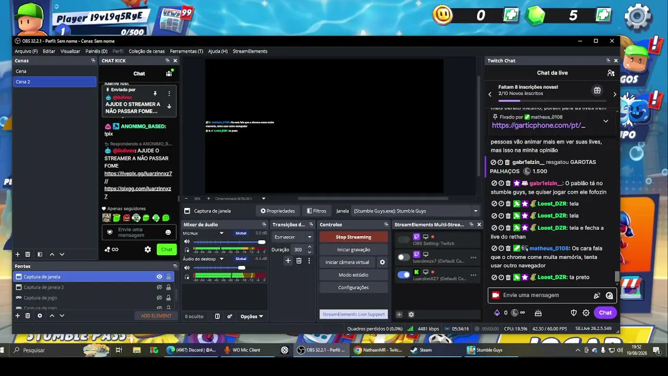
Task: Mute the Áudio do desktop speaker icon
Action: pyautogui.click(x=187, y=267)
